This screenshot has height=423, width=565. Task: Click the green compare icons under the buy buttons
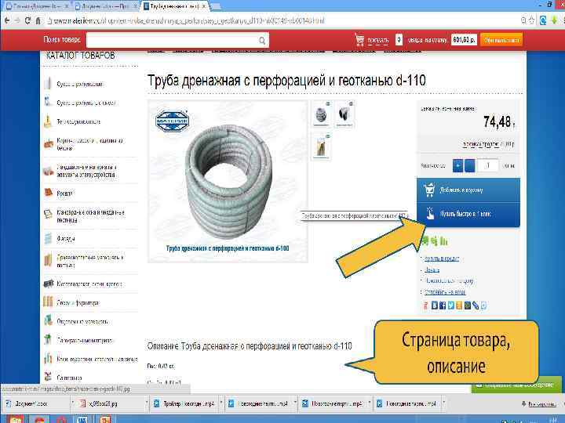(435, 241)
